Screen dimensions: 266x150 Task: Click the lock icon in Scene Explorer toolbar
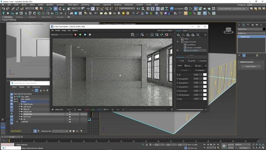click(x=41, y=90)
